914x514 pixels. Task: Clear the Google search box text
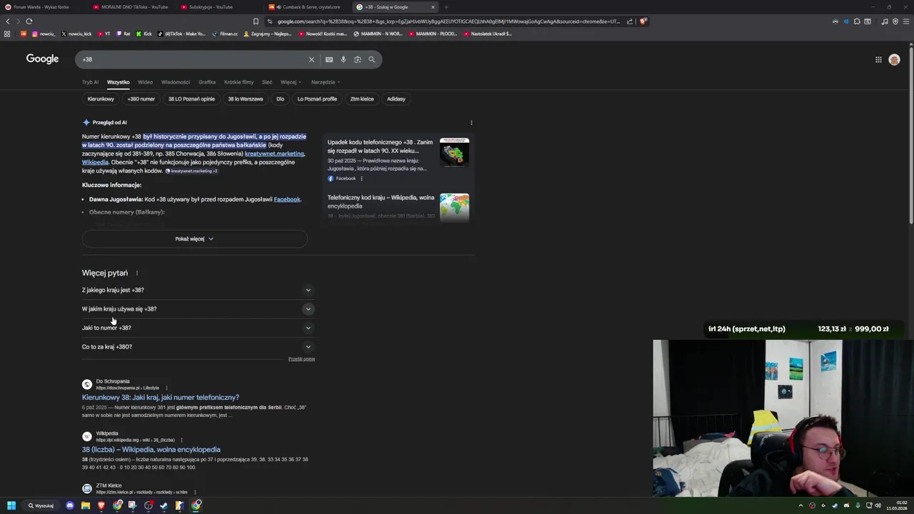(x=311, y=59)
